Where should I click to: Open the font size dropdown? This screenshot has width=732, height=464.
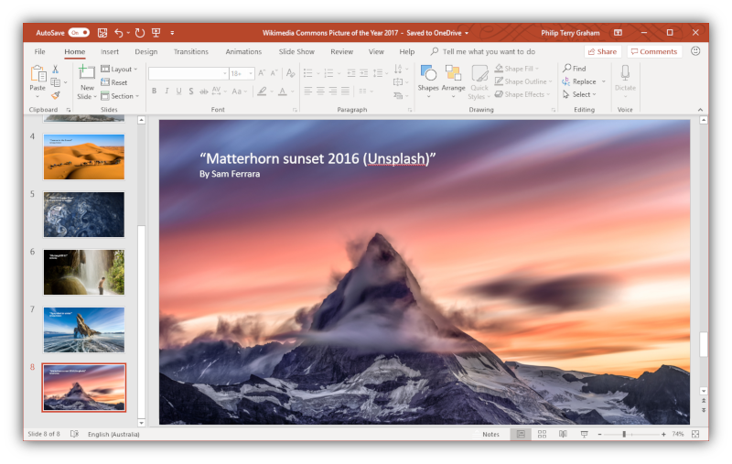tap(249, 73)
